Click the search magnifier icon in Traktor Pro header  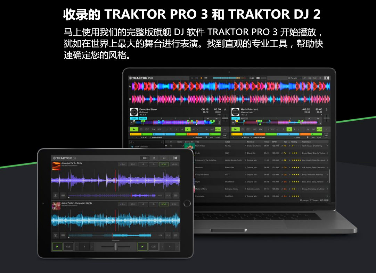click(x=304, y=78)
